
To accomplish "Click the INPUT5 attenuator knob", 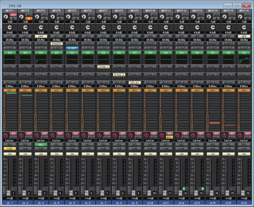I will pyautogui.click(x=72, y=28).
